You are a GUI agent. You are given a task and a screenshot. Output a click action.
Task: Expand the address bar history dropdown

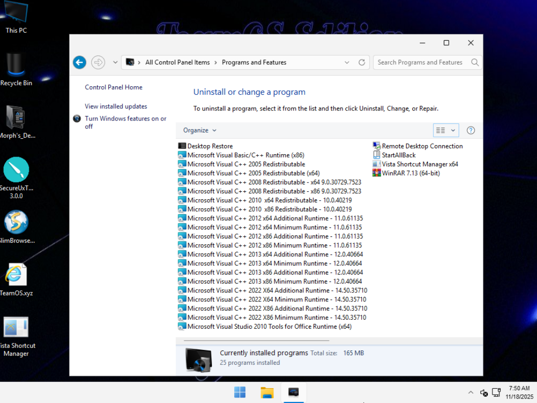(347, 62)
